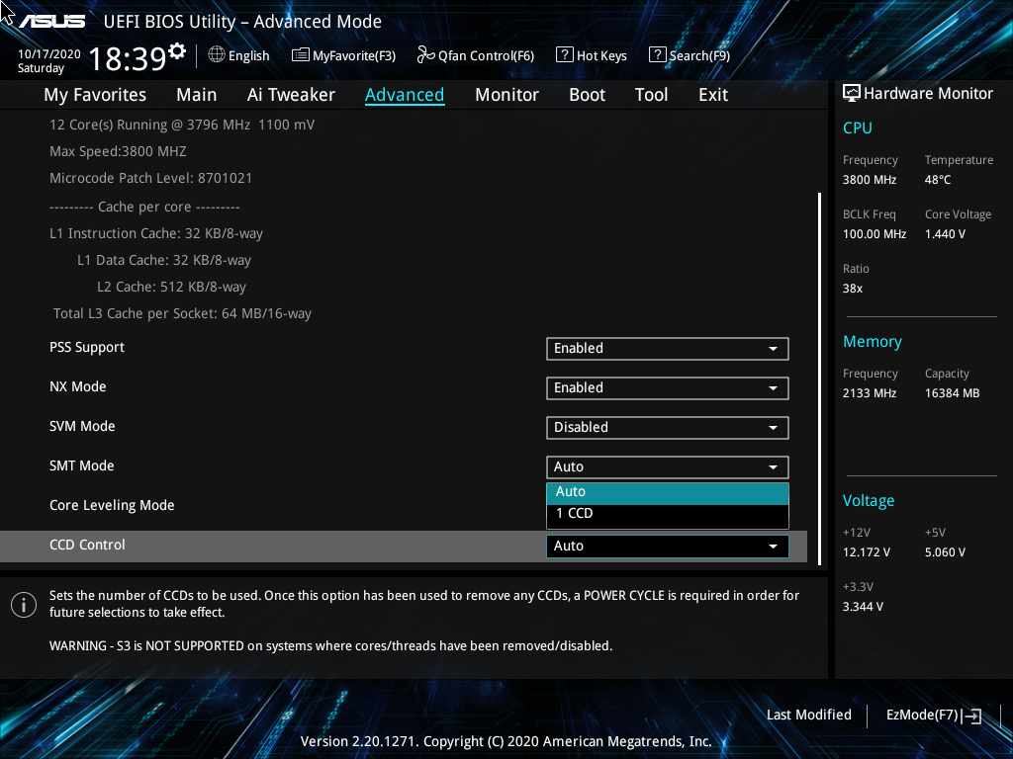Switch to the Main tab
This screenshot has width=1013, height=759.
197,95
